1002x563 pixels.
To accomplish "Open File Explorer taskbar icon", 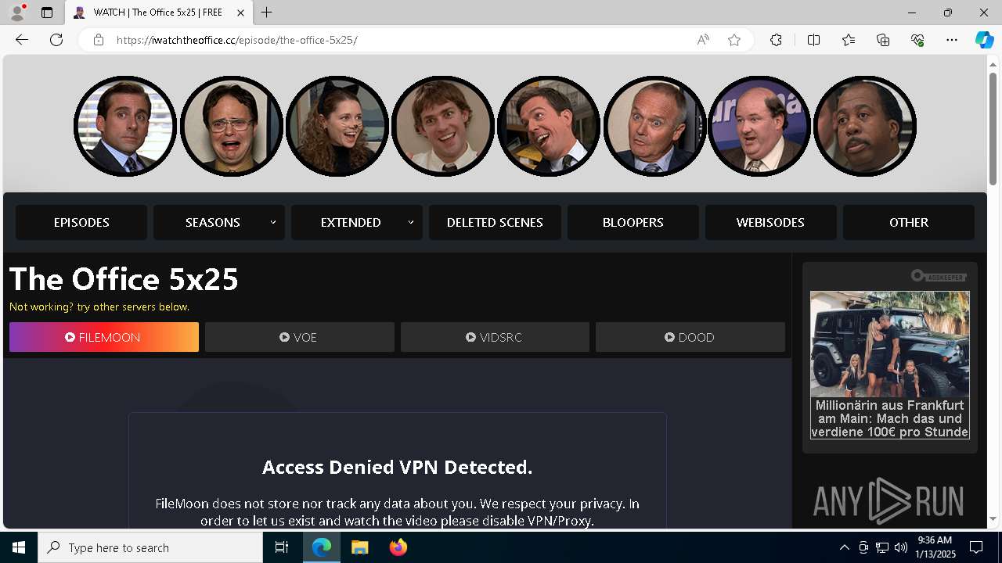I will 360,547.
